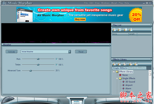This screenshot has height=104, width=154.
Task: Click the move up icon in Play List toolbar
Action: pos(126,29)
